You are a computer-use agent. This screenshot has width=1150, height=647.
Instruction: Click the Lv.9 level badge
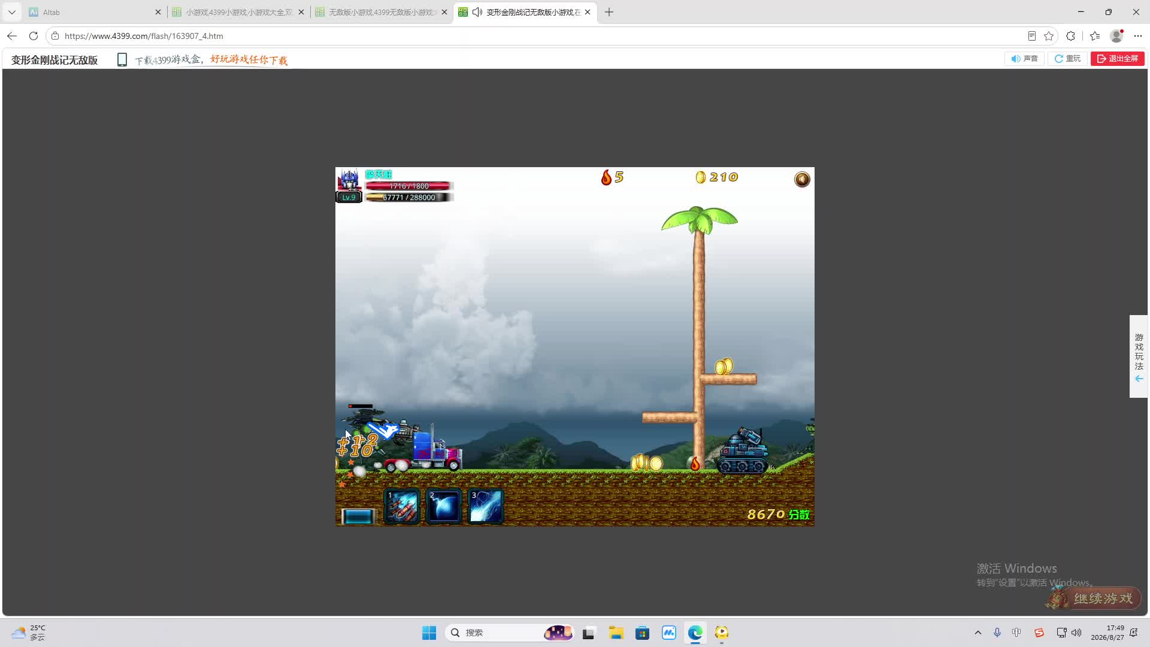click(349, 197)
